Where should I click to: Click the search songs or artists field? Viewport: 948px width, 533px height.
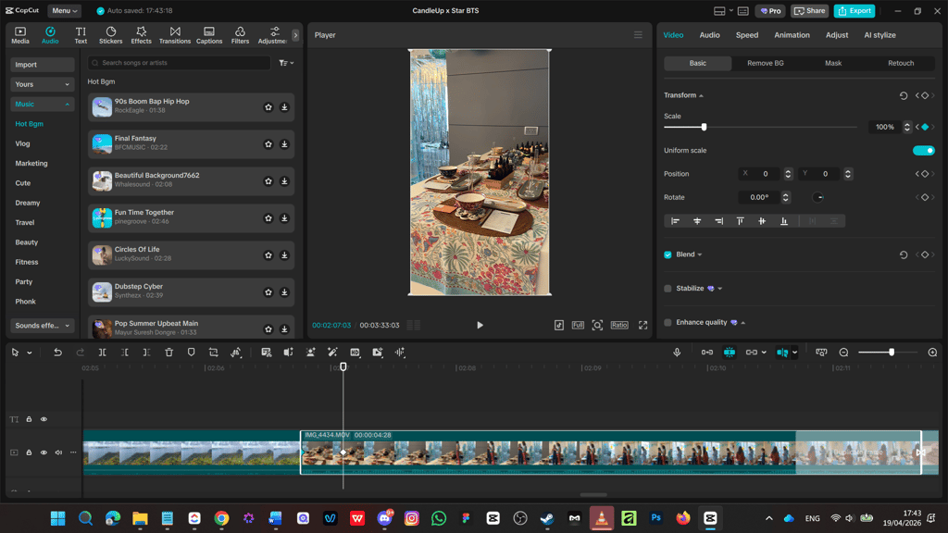[179, 63]
